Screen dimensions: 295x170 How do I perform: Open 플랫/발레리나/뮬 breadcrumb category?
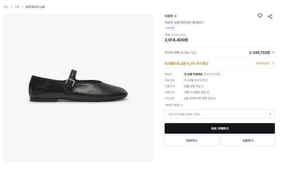click(x=35, y=7)
